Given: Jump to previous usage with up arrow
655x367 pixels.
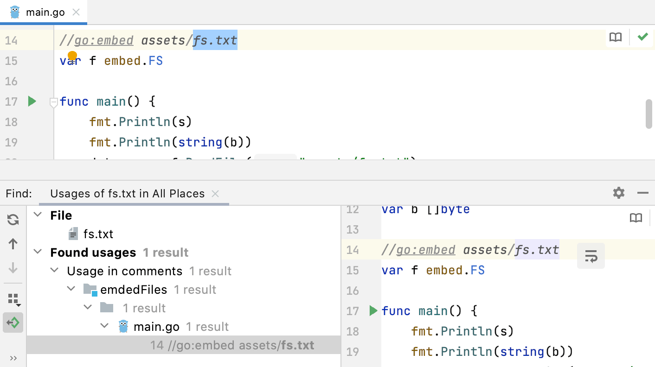Looking at the screenshot, I should pos(13,243).
